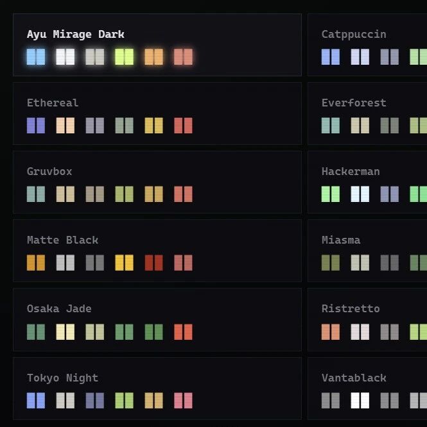The width and height of the screenshot is (427, 427).
Task: Pick the slate blue swatch in Hackerman
Action: tap(390, 194)
